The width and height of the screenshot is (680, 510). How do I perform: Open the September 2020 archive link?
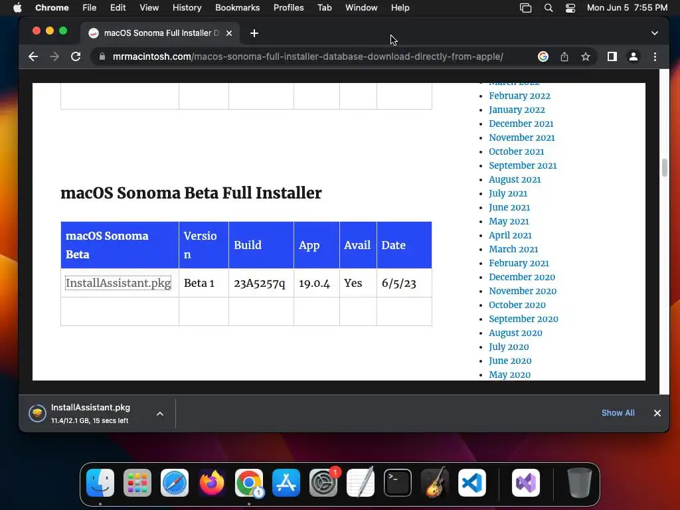click(x=523, y=319)
